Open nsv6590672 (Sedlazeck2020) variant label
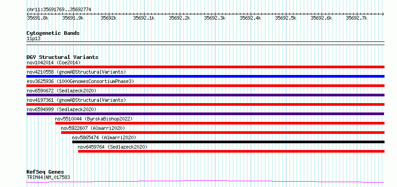397x187 pixels. (x=62, y=91)
